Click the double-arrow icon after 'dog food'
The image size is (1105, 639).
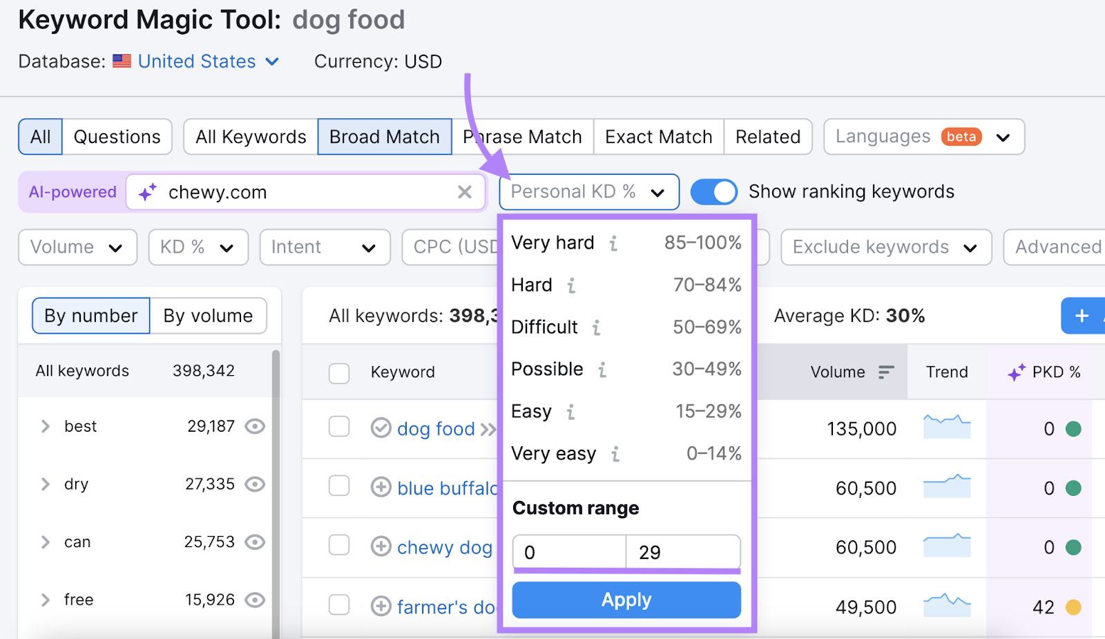tap(489, 428)
